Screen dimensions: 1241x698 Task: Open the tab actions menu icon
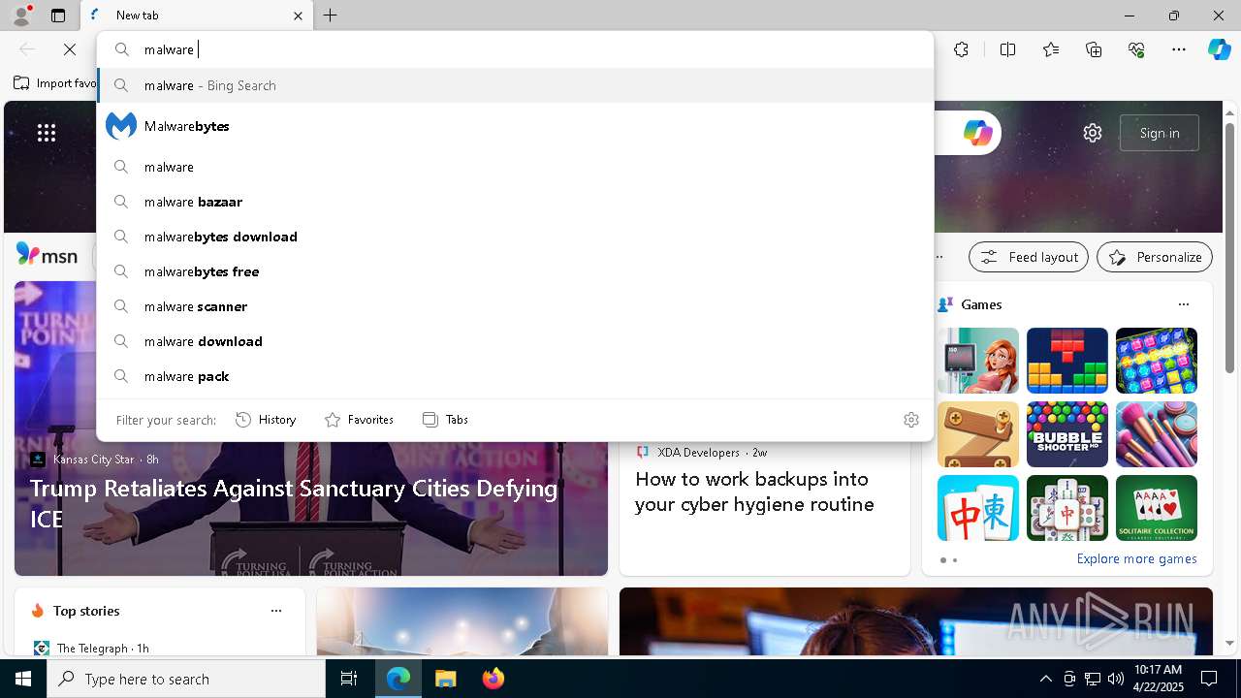coord(58,16)
